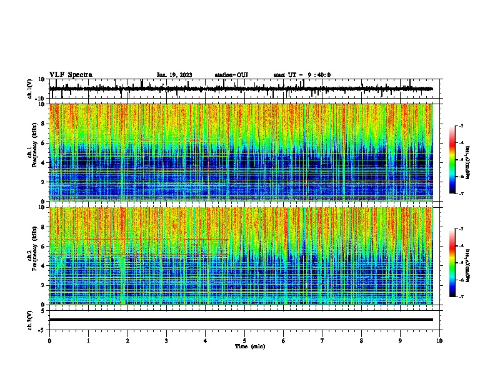Click the "-4" tick on ch.1 color bar
This screenshot has width=495, height=382.
tap(461, 143)
